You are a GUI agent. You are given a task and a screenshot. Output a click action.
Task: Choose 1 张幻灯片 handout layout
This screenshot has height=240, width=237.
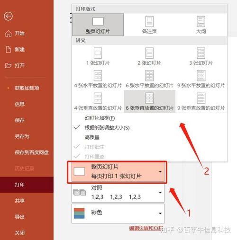coord(98,56)
